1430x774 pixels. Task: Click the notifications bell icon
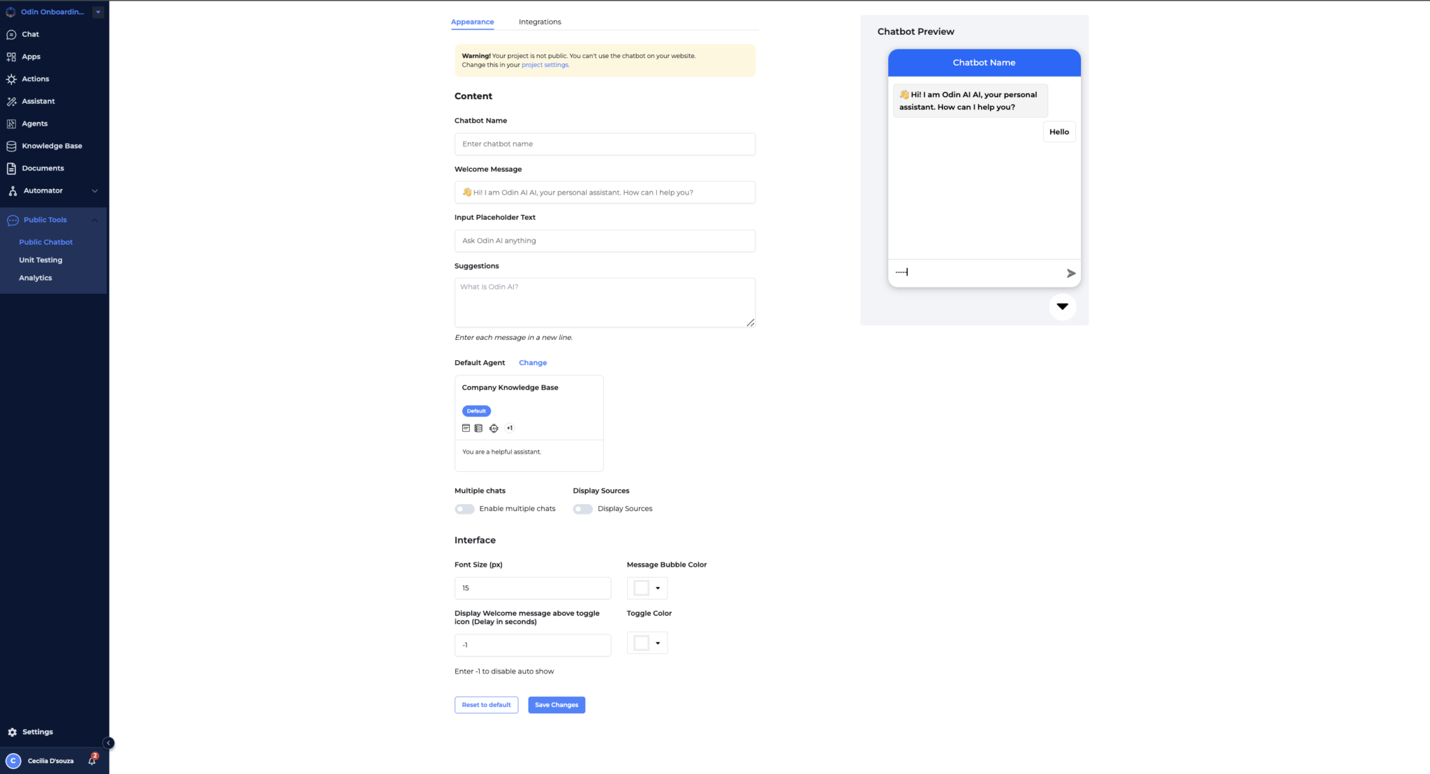coord(91,761)
